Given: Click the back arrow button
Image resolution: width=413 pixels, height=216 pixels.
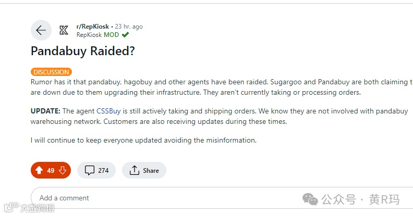Looking at the screenshot, I should 41,30.
